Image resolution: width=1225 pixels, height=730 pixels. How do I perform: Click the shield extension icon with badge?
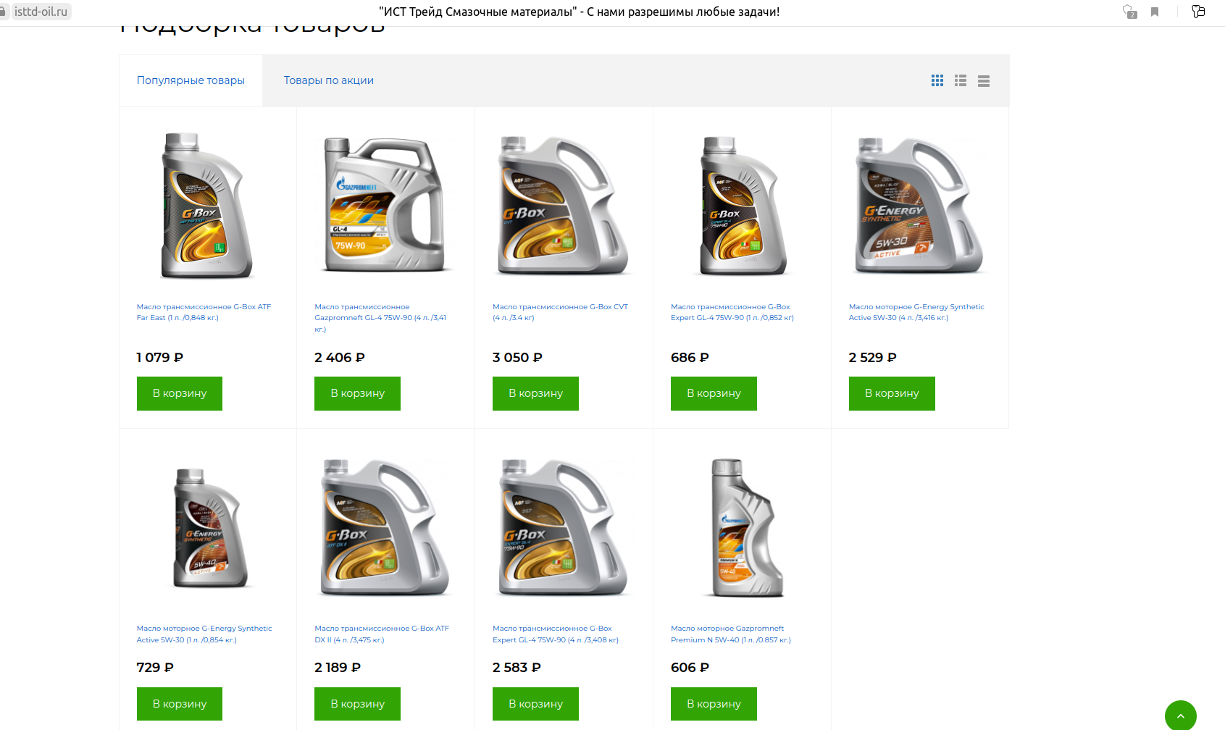point(1129,12)
